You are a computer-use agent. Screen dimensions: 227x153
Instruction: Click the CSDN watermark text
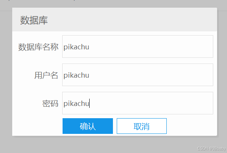(x=211, y=148)
